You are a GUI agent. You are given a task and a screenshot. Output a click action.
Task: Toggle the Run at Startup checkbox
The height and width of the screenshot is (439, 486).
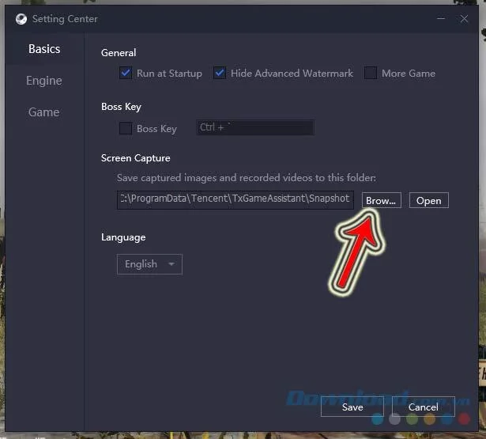[x=126, y=74]
